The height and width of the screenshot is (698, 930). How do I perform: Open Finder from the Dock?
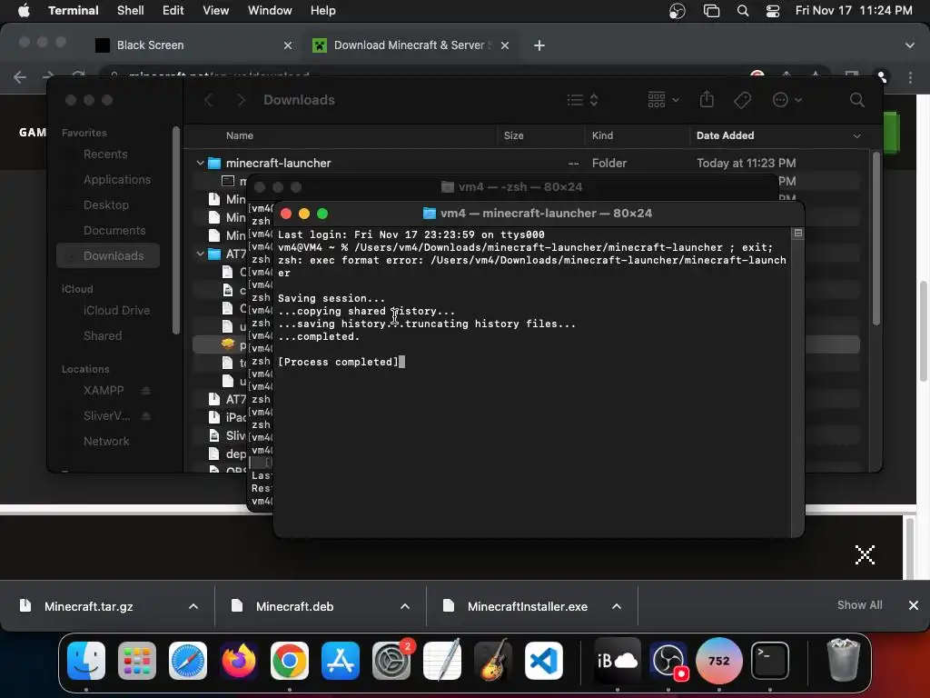click(86, 661)
